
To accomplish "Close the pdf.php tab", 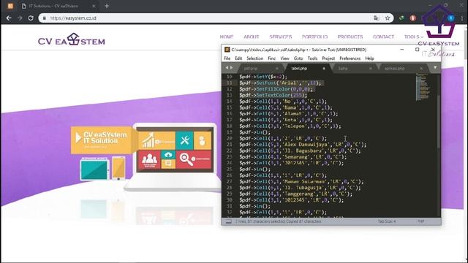I will (x=276, y=69).
